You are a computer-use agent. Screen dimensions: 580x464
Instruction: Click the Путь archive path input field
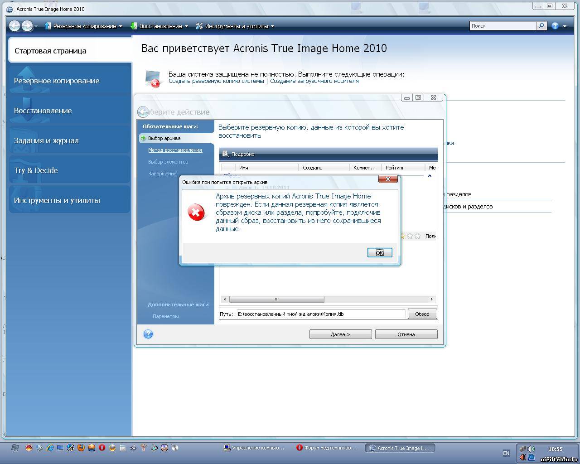pos(321,314)
